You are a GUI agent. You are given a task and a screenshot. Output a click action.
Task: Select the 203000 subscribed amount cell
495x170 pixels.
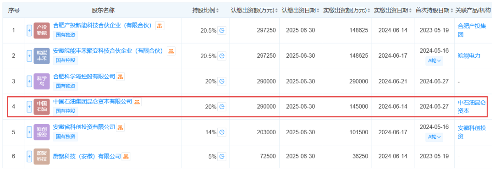(267, 132)
